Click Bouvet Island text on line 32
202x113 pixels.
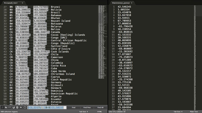click(x=61, y=21)
